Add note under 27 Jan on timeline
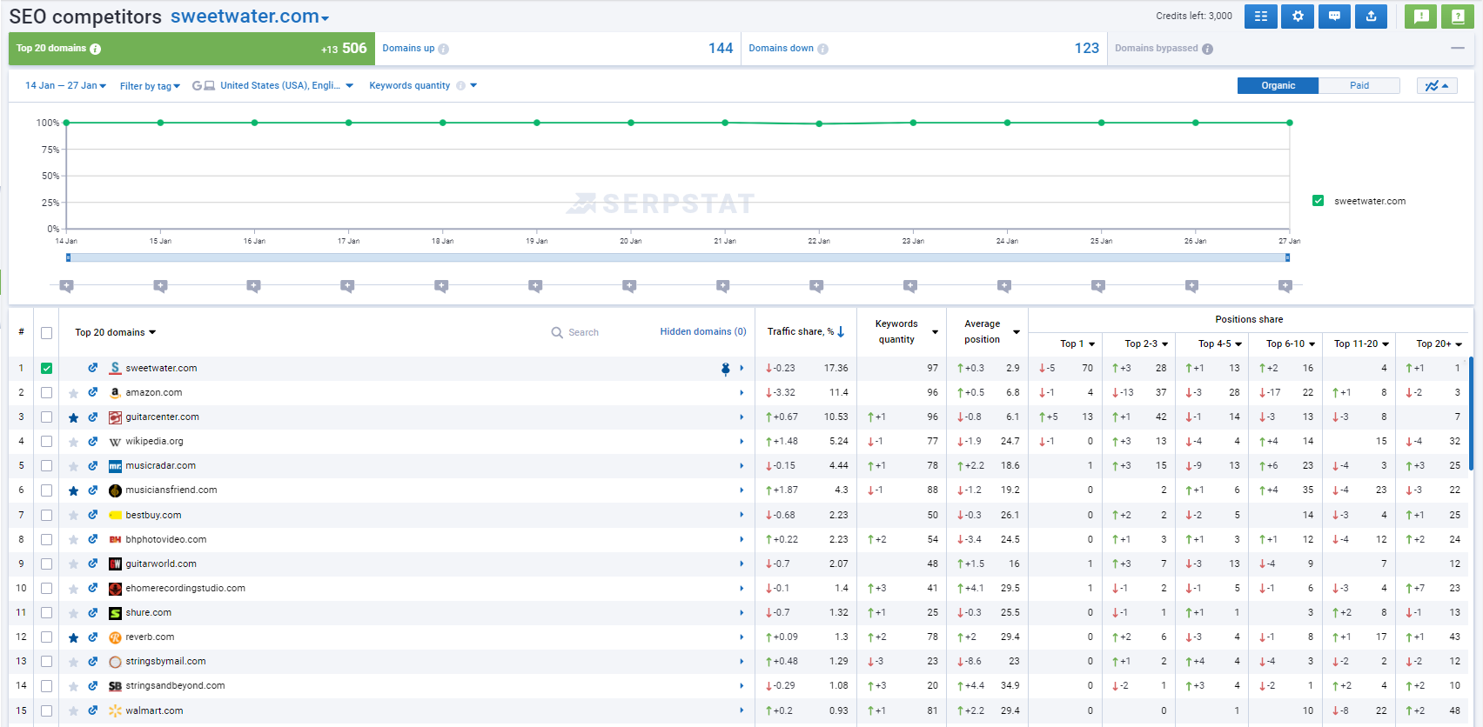 [1285, 285]
